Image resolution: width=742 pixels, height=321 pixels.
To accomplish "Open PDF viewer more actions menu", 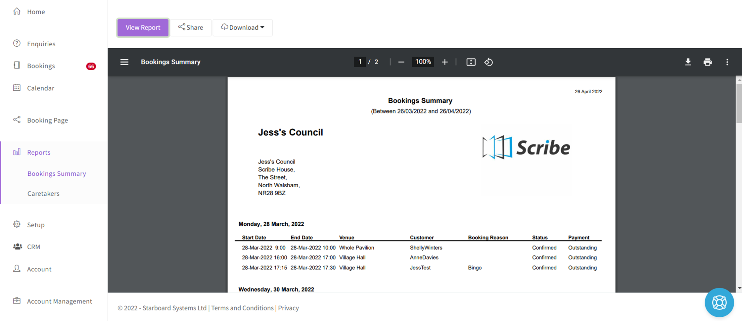I will pos(727,62).
